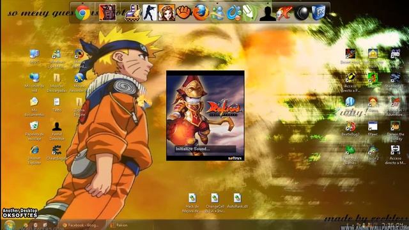Open ChangeCell file on desktop
Screen dimensions: 409x230
click(215, 203)
